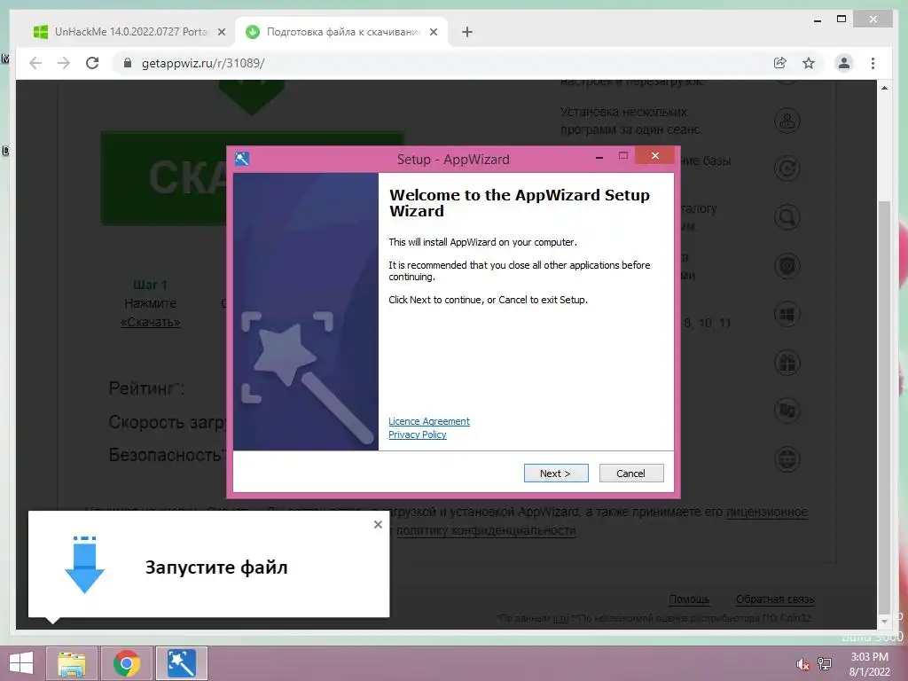Reload the getappwiz page

click(x=92, y=63)
